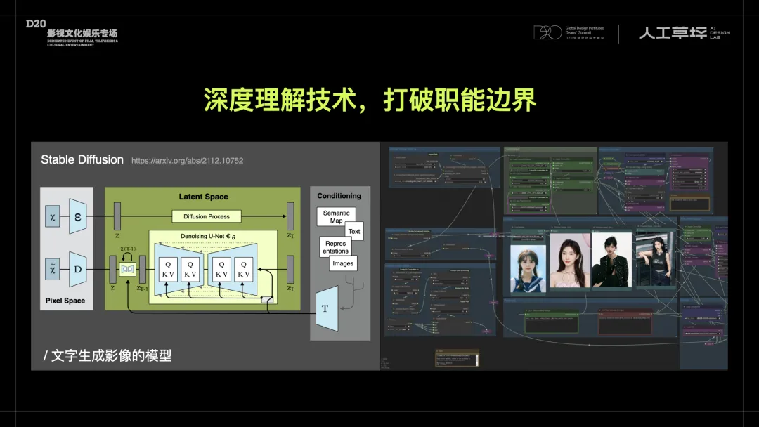Image resolution: width=759 pixels, height=427 pixels.
Task: Click a strength slider widget on a node
Action: pyautogui.click(x=571, y=170)
